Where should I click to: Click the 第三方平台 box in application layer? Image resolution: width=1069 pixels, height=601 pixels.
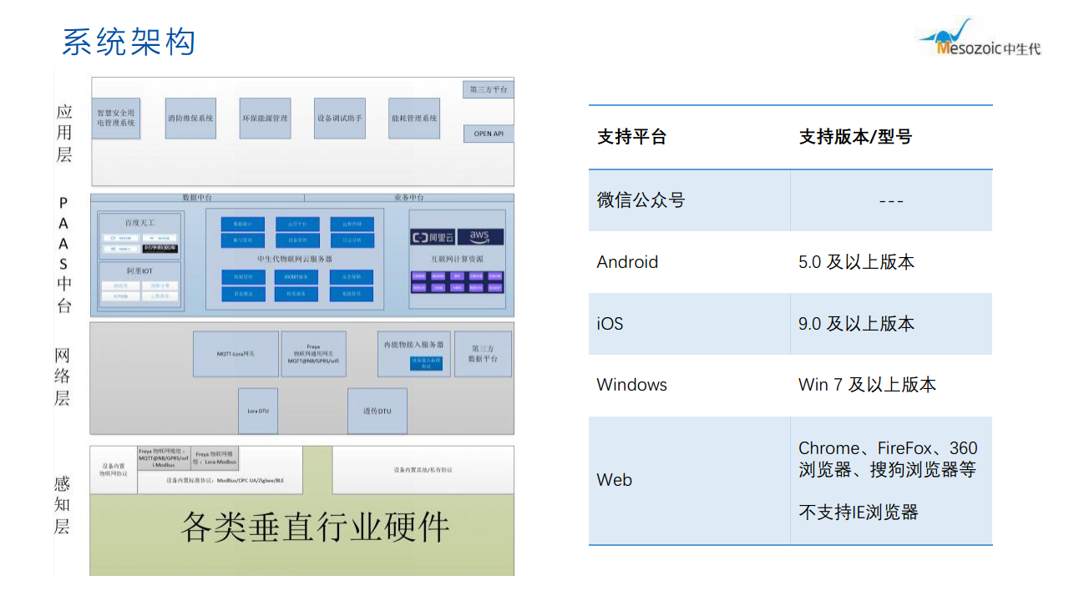[x=489, y=89]
